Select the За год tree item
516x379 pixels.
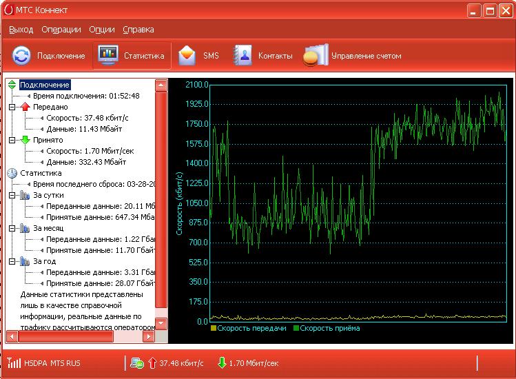pyautogui.click(x=43, y=261)
